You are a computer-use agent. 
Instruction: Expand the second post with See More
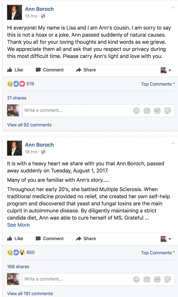coord(18,225)
